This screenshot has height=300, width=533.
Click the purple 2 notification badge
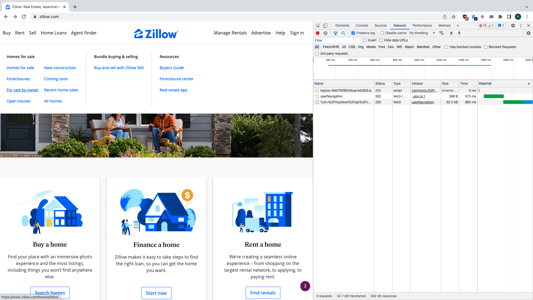pyautogui.click(x=305, y=286)
